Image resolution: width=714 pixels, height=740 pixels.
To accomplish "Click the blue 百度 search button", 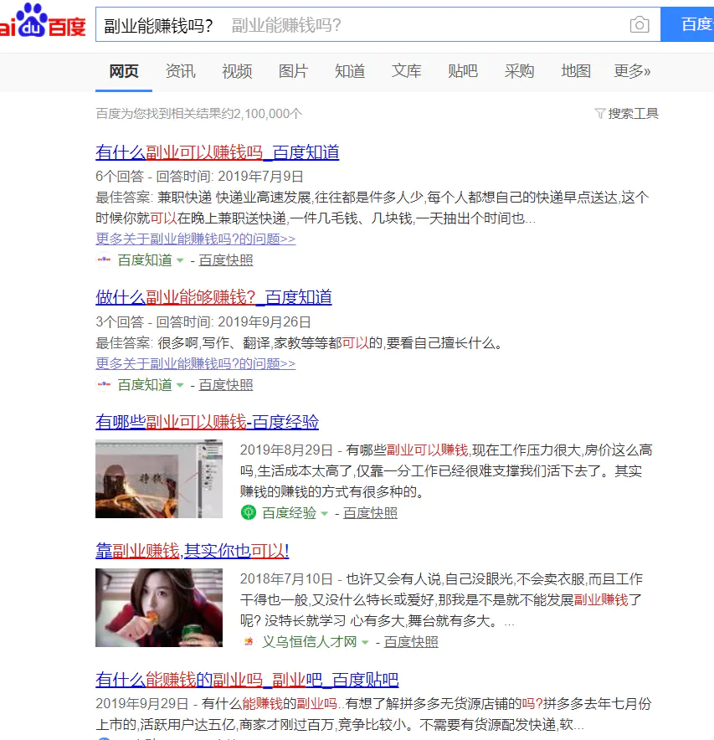I will pos(687,24).
